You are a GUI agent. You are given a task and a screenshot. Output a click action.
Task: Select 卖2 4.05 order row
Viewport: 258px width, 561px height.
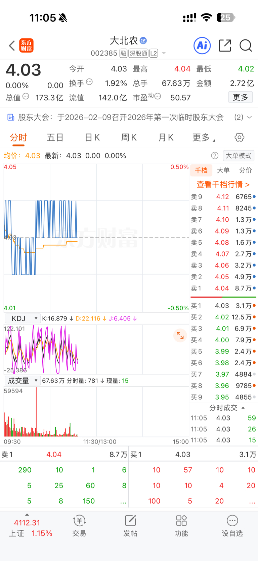click(x=223, y=277)
